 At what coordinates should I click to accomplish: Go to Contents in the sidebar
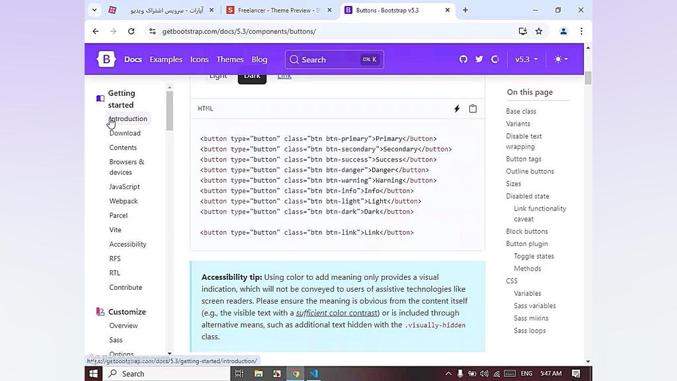point(123,148)
